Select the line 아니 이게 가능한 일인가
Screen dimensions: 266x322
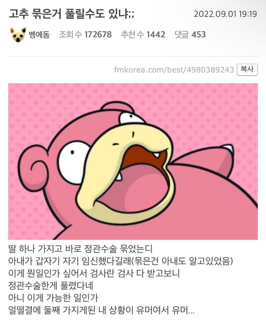53,298
